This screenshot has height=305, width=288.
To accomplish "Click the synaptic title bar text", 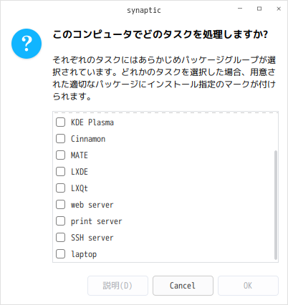I will tap(144, 10).
